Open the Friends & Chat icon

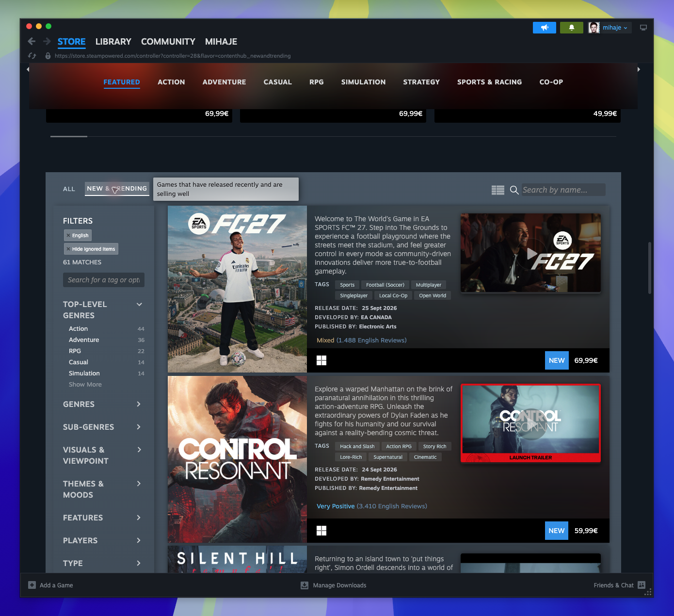pos(642,585)
